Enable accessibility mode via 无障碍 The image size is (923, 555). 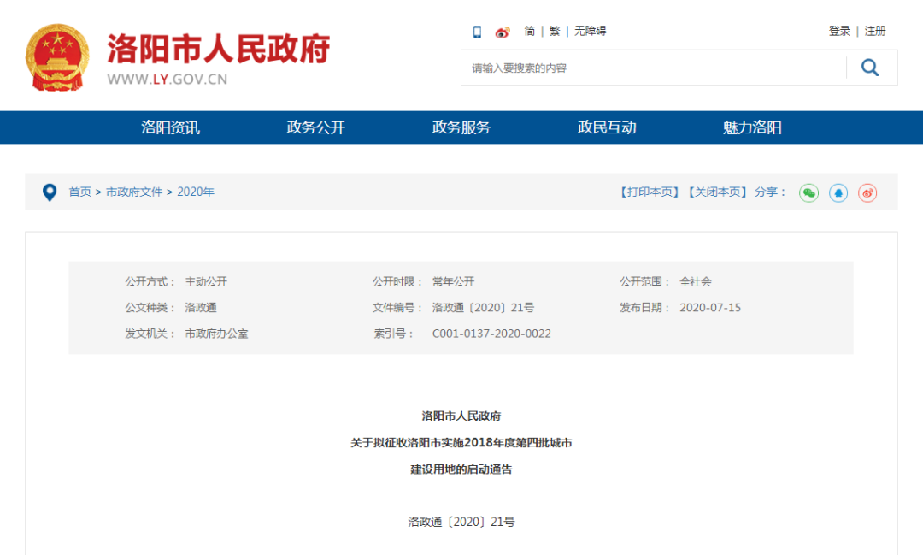pos(590,31)
